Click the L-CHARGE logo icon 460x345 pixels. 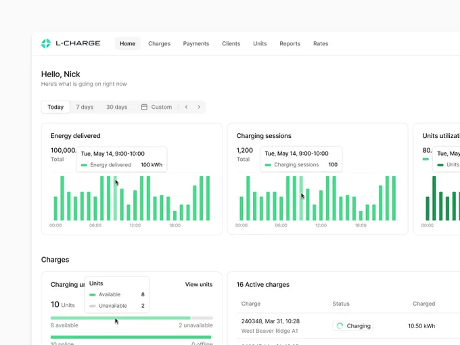pyautogui.click(x=46, y=43)
